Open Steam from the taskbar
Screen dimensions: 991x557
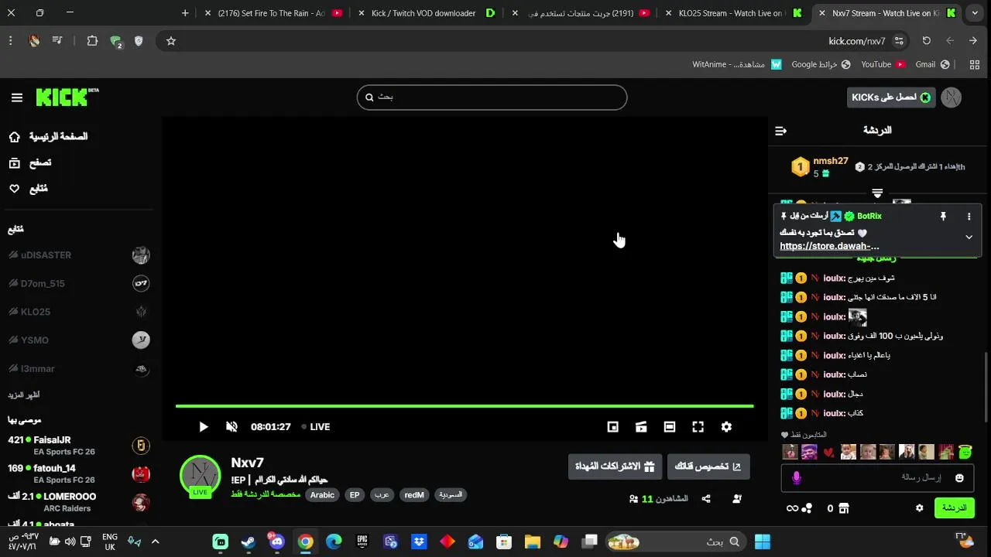249,542
